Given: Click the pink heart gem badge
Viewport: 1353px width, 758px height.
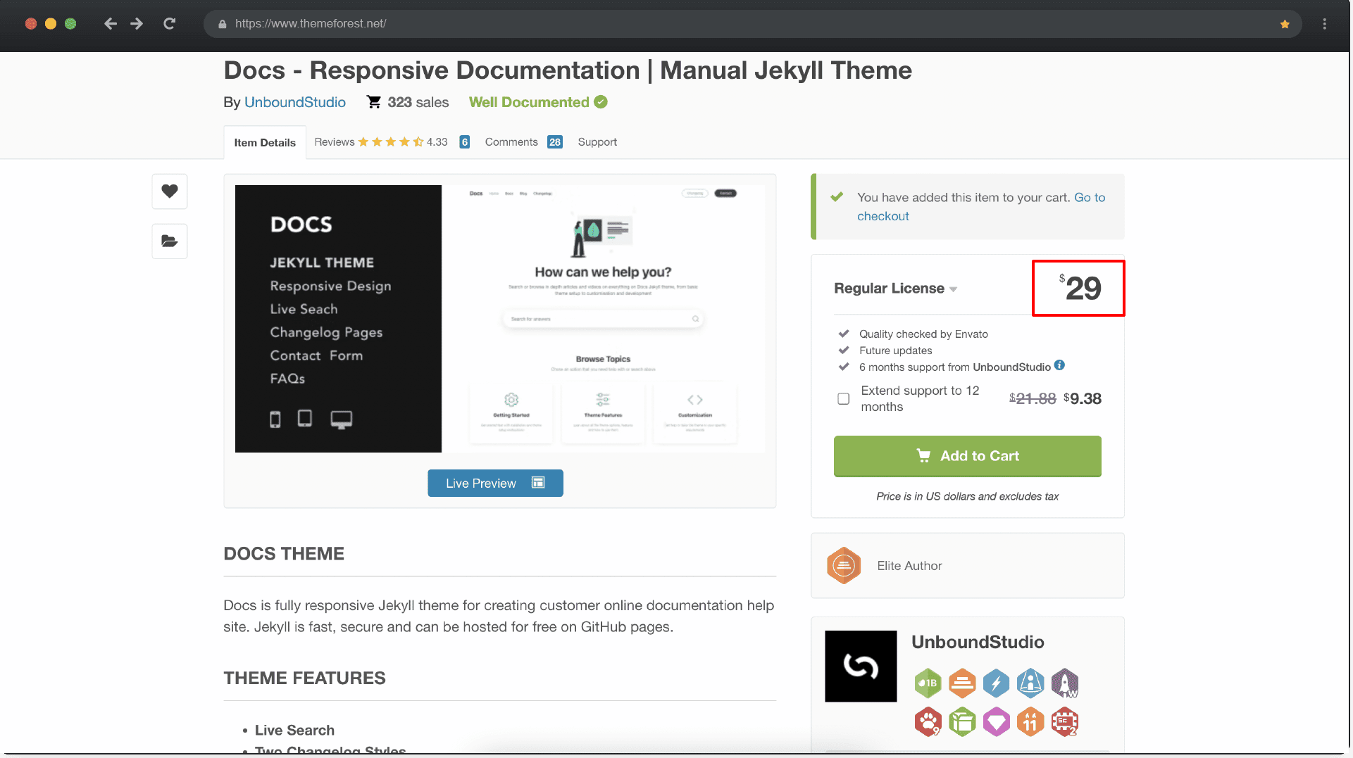Looking at the screenshot, I should tap(996, 721).
